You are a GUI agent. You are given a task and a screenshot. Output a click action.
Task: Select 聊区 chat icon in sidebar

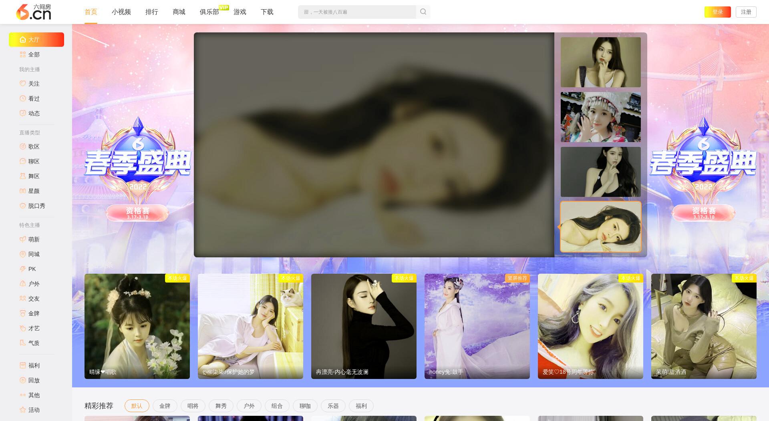[x=23, y=161]
